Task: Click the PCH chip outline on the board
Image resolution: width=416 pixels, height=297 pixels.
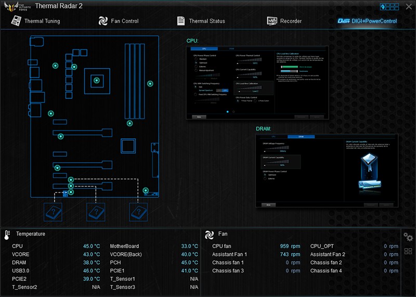Action: coord(128,146)
